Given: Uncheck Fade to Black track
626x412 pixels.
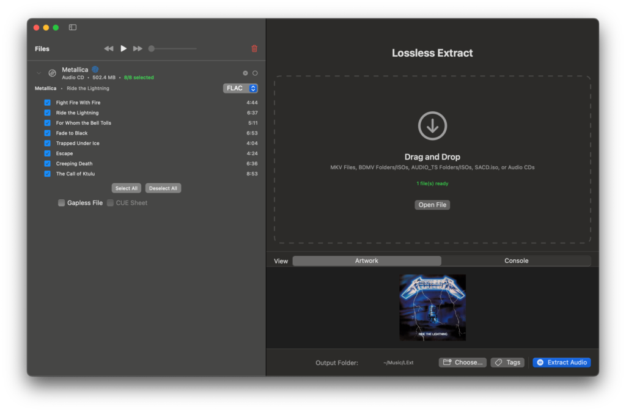Looking at the screenshot, I should [48, 133].
